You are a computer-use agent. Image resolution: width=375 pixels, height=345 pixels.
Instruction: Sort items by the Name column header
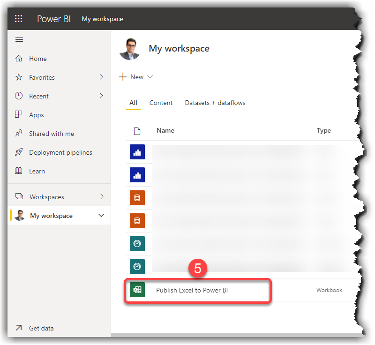point(165,130)
